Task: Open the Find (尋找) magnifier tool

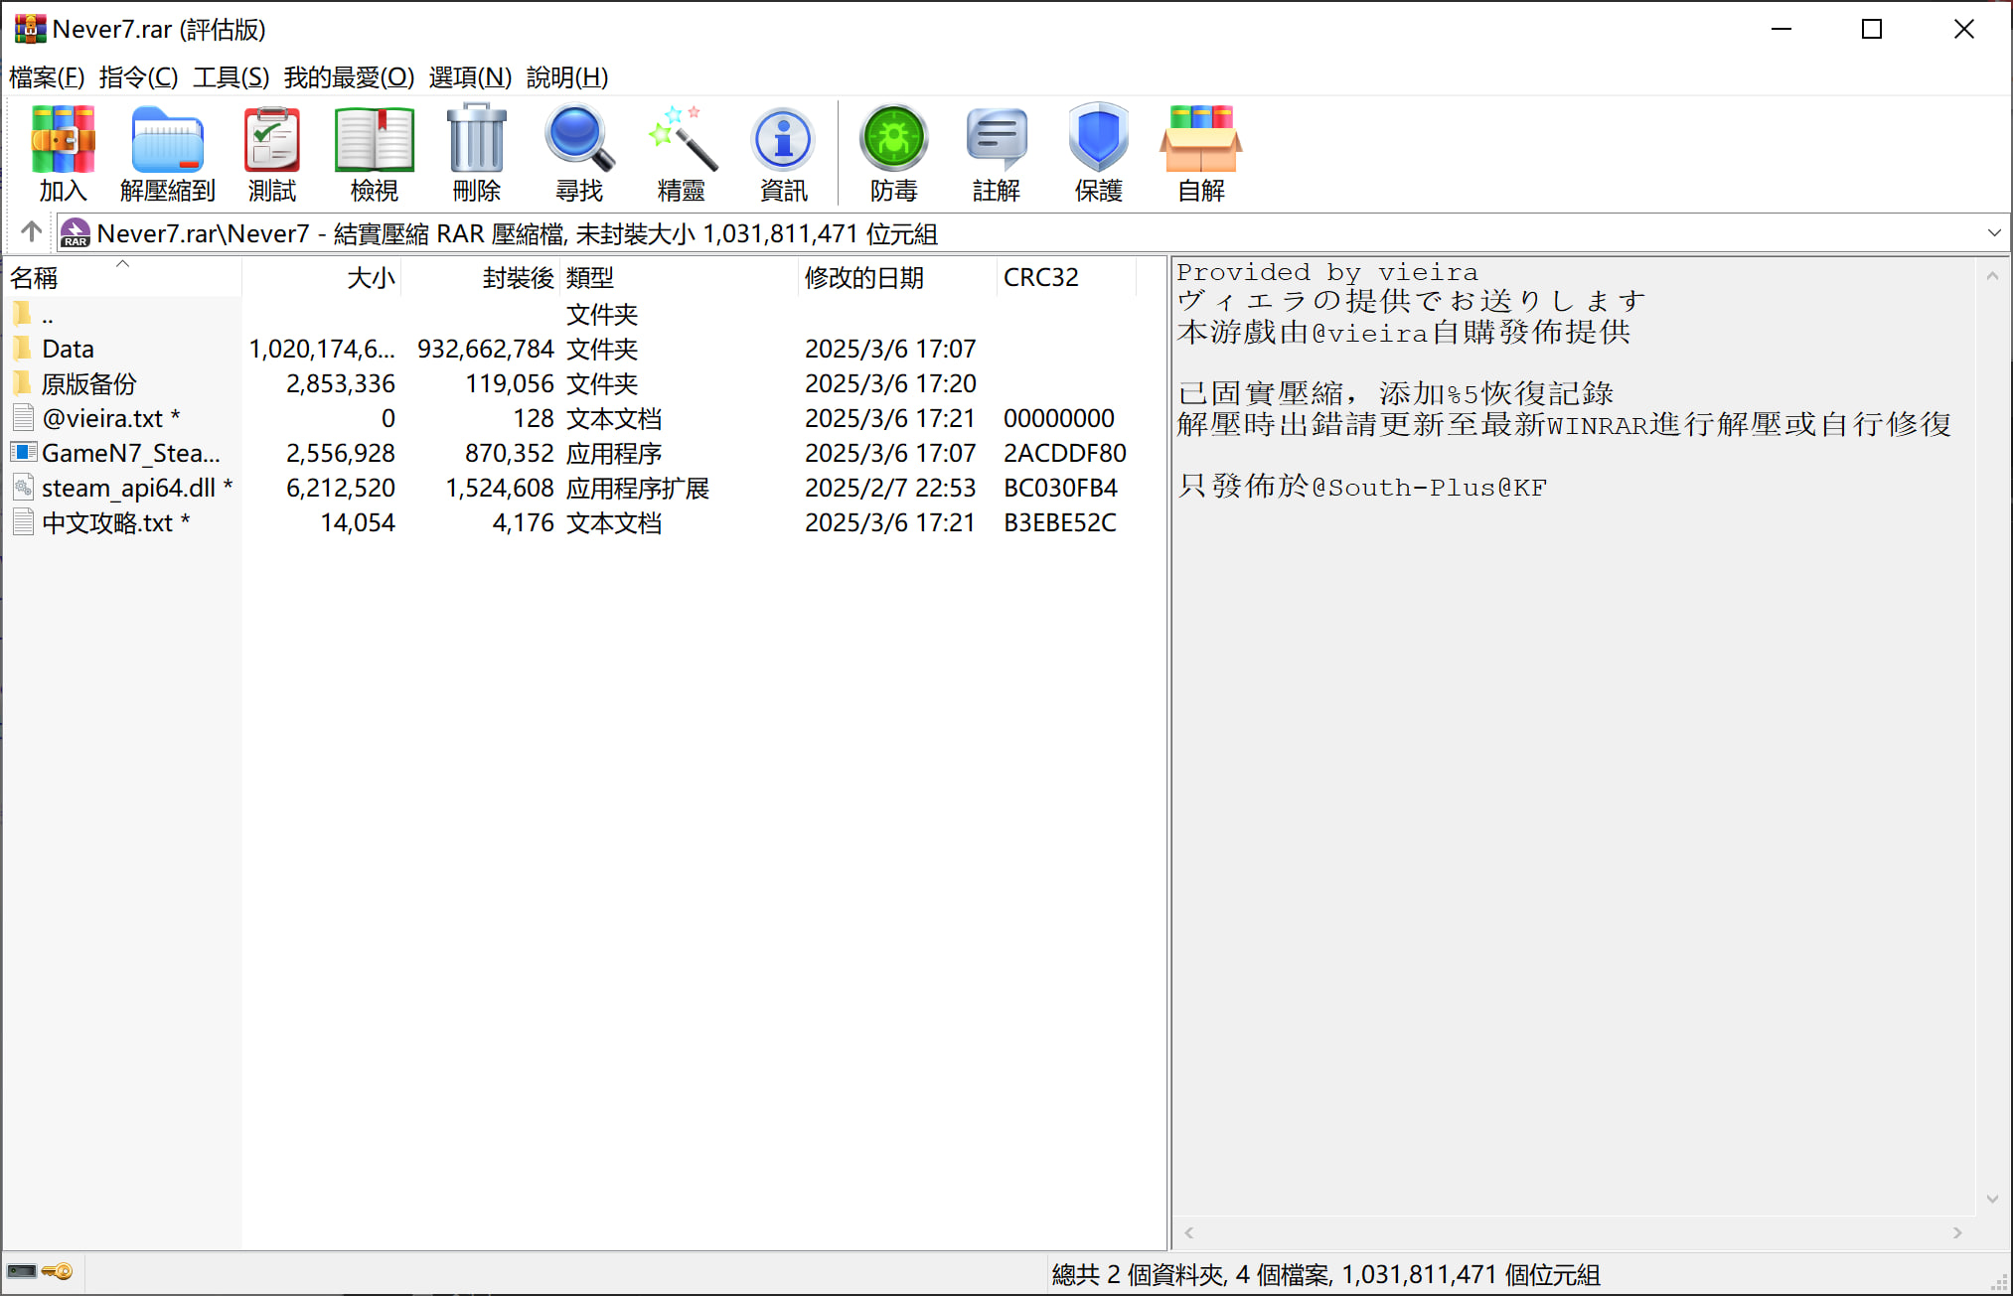Action: point(579,152)
